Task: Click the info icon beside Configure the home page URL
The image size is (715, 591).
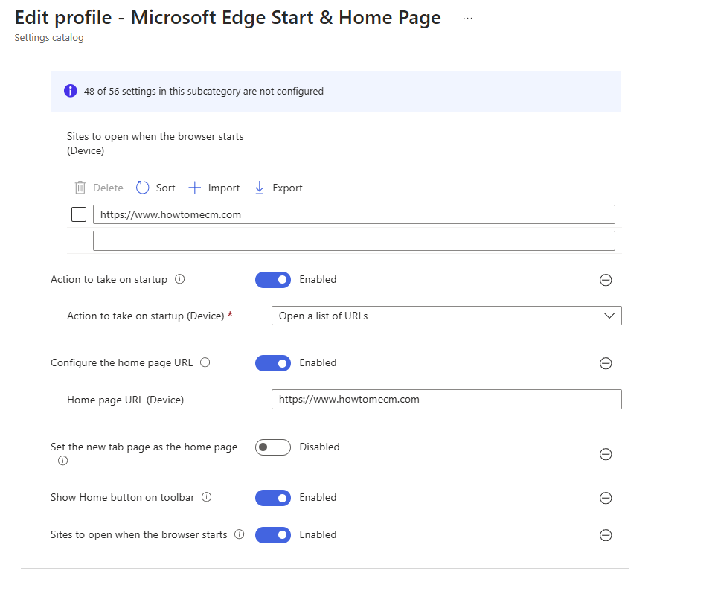Action: point(205,363)
